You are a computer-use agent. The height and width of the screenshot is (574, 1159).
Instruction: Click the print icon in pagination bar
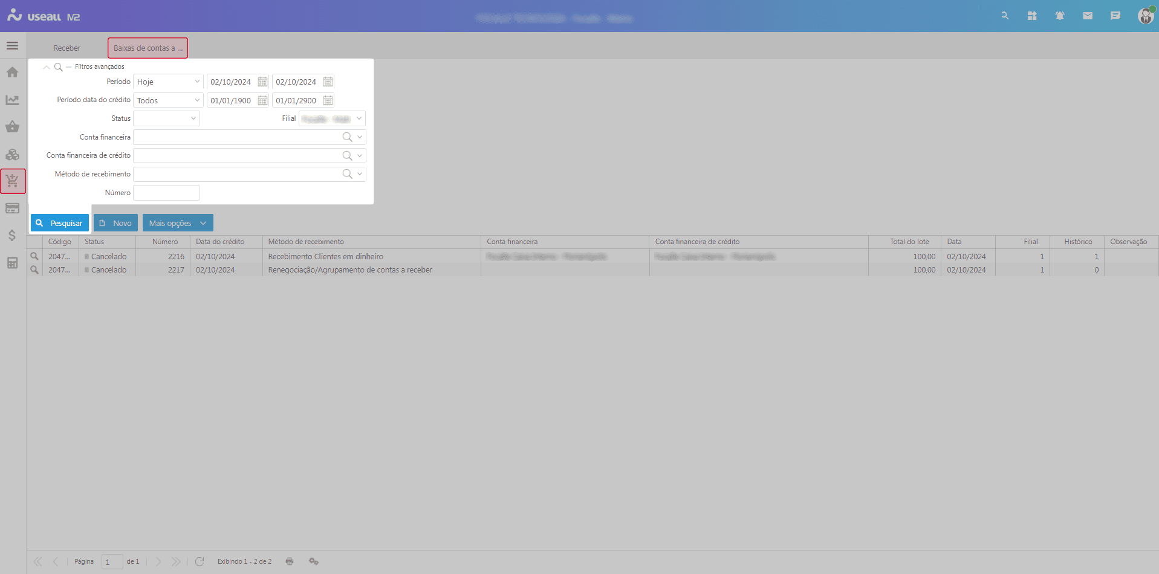point(290,561)
